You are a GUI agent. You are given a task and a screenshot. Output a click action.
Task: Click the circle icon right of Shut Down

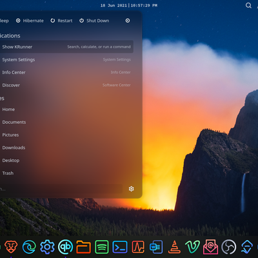pos(128,21)
